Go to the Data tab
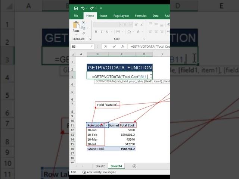 155,16
